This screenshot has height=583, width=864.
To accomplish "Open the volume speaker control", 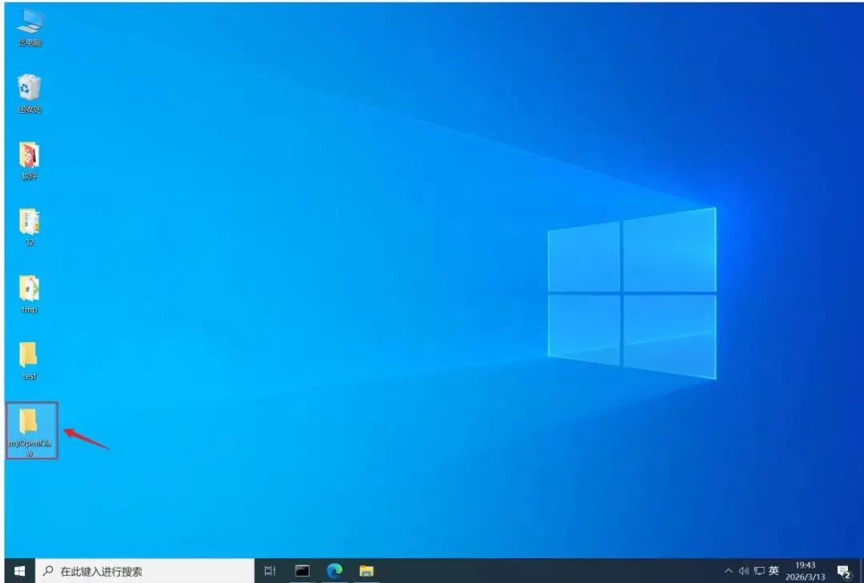I will 744,571.
